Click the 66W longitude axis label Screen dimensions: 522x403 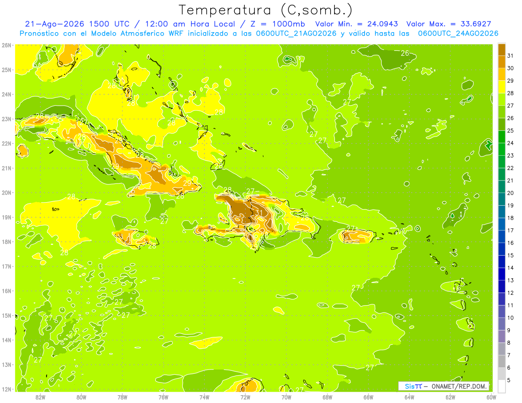(x=368, y=397)
